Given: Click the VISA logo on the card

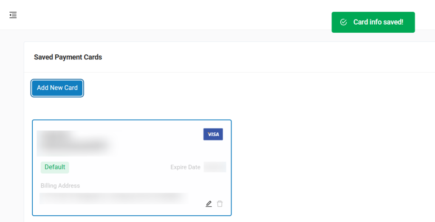Looking at the screenshot, I should click(213, 134).
